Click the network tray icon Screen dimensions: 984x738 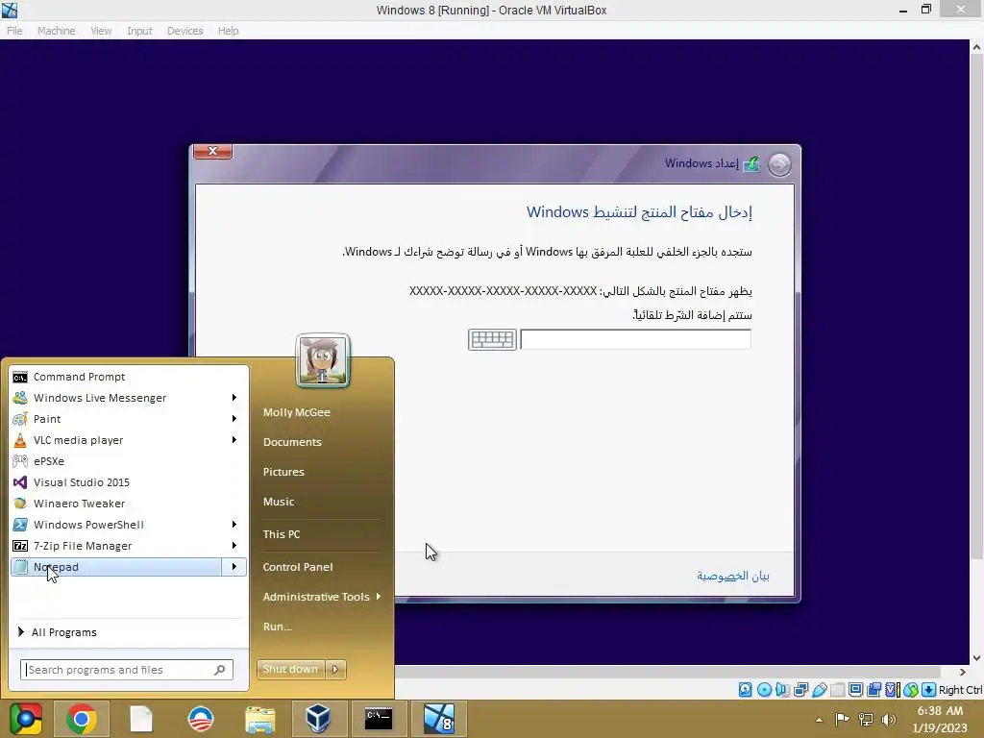[x=866, y=719]
